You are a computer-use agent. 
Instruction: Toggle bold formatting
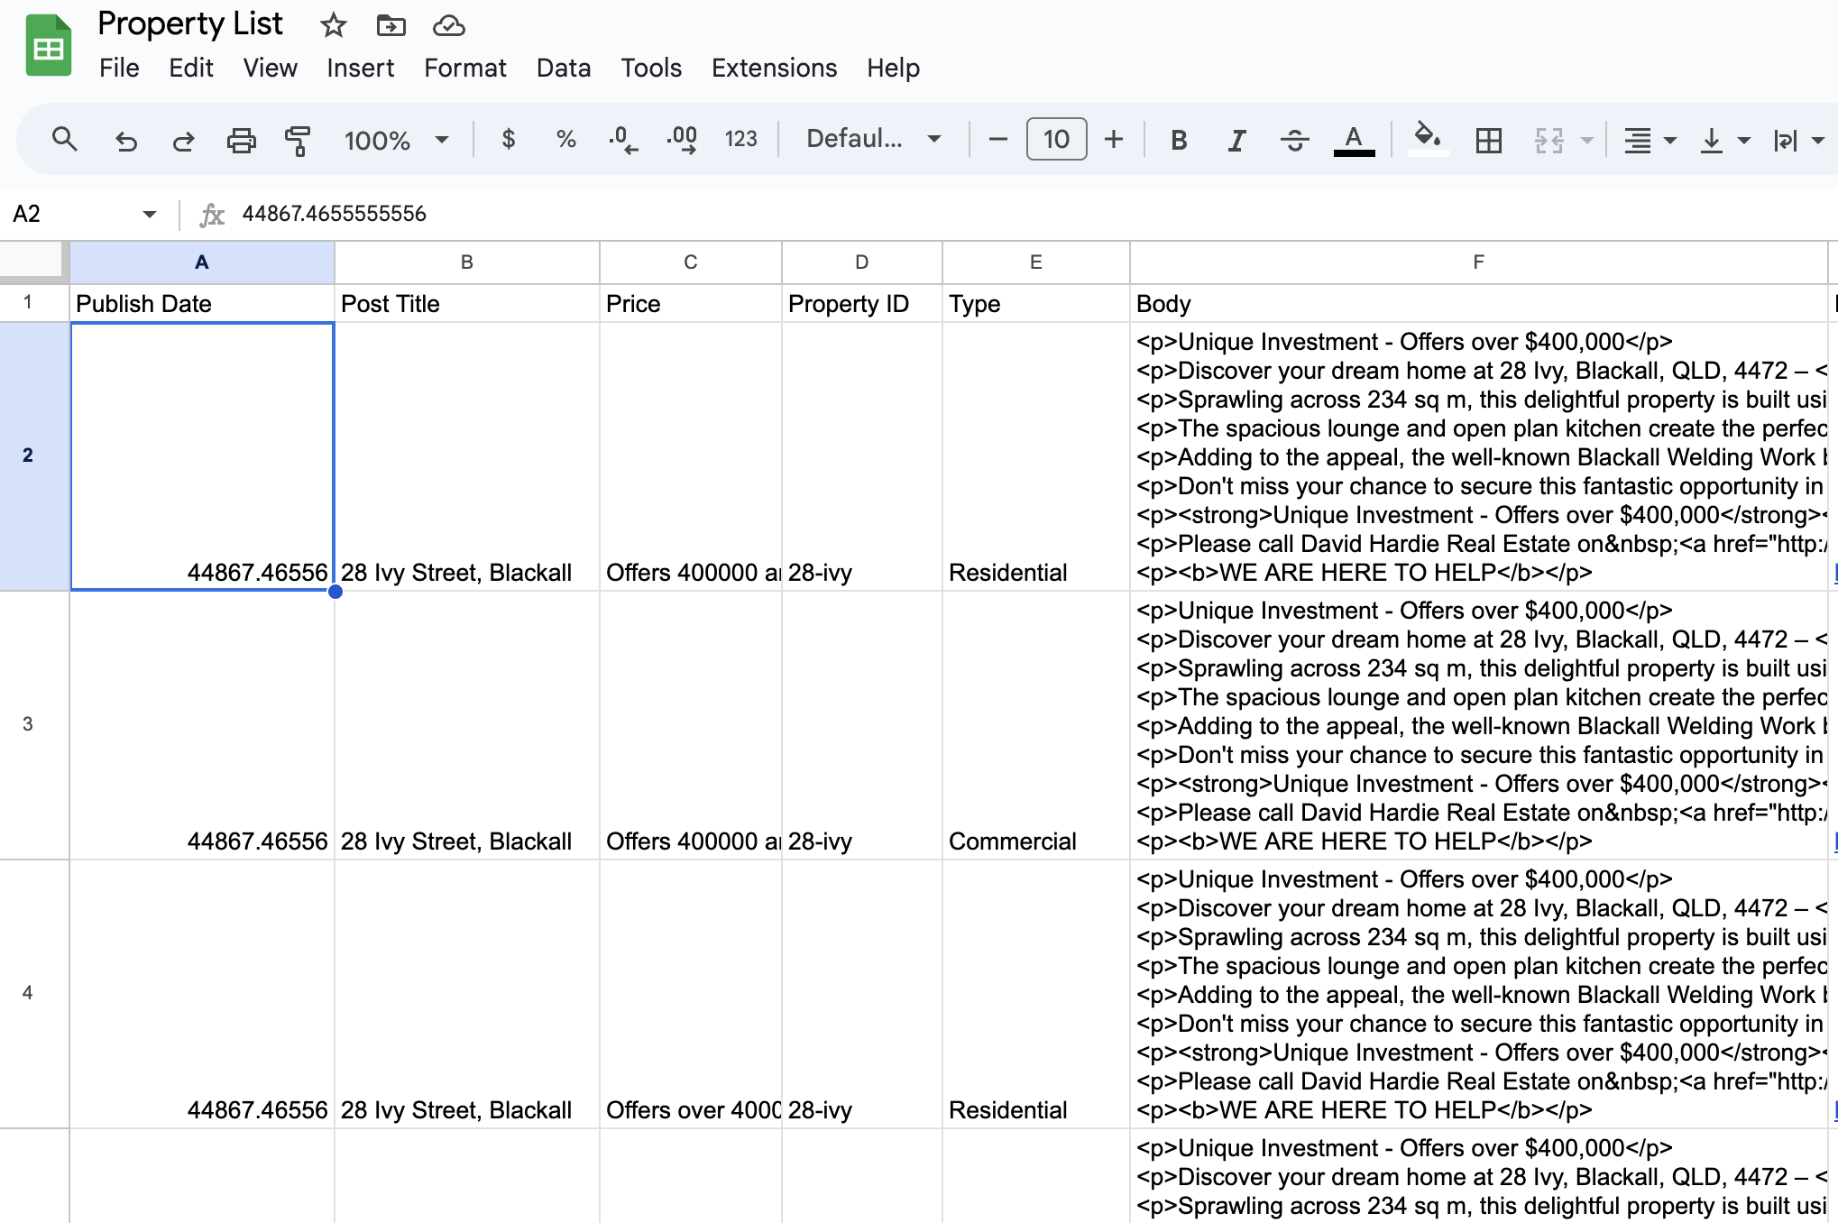[x=1178, y=140]
